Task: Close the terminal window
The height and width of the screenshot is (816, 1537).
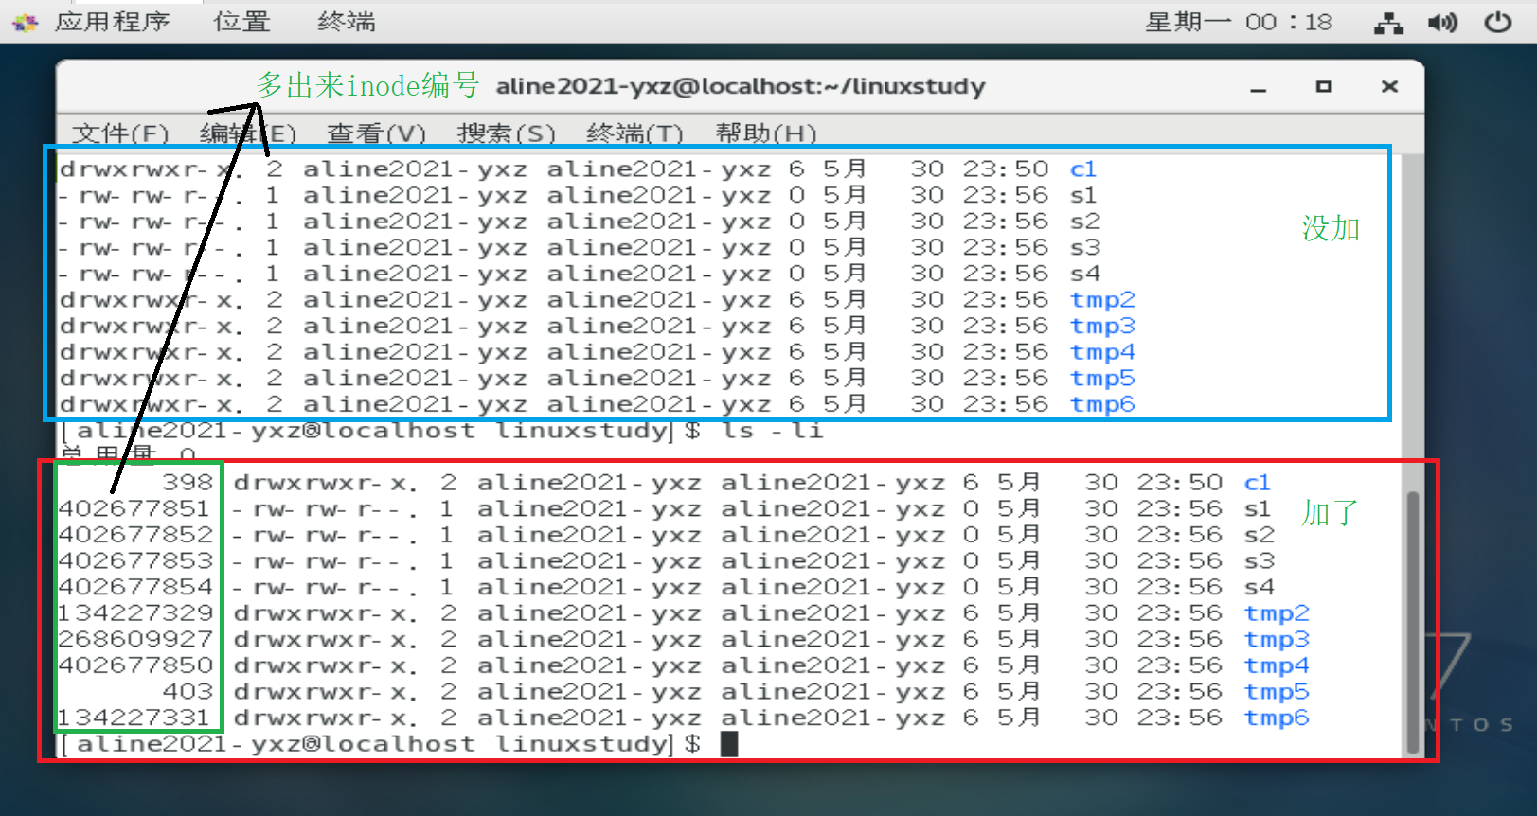Action: coord(1389,86)
